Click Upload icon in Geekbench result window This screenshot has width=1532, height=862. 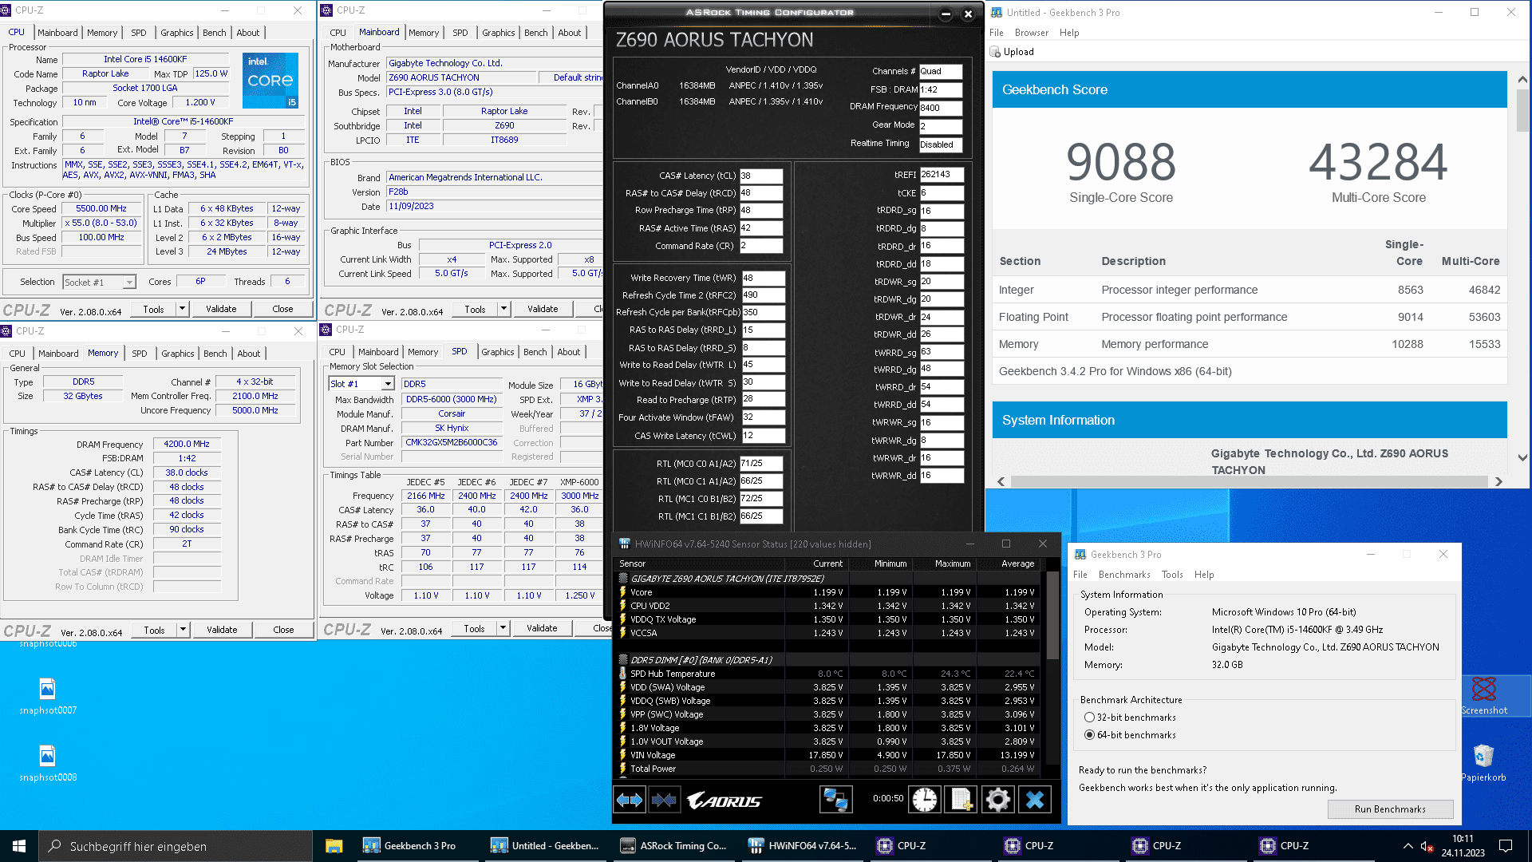coord(995,52)
